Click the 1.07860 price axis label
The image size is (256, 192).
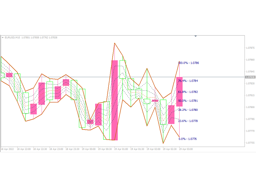(250, 60)
